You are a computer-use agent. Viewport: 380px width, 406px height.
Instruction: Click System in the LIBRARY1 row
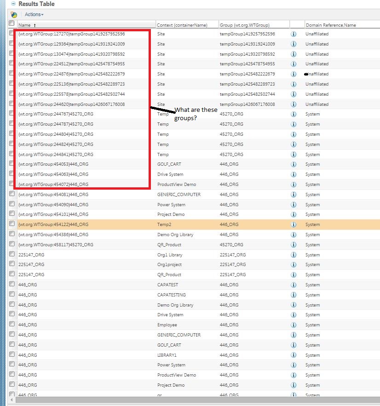[312, 355]
